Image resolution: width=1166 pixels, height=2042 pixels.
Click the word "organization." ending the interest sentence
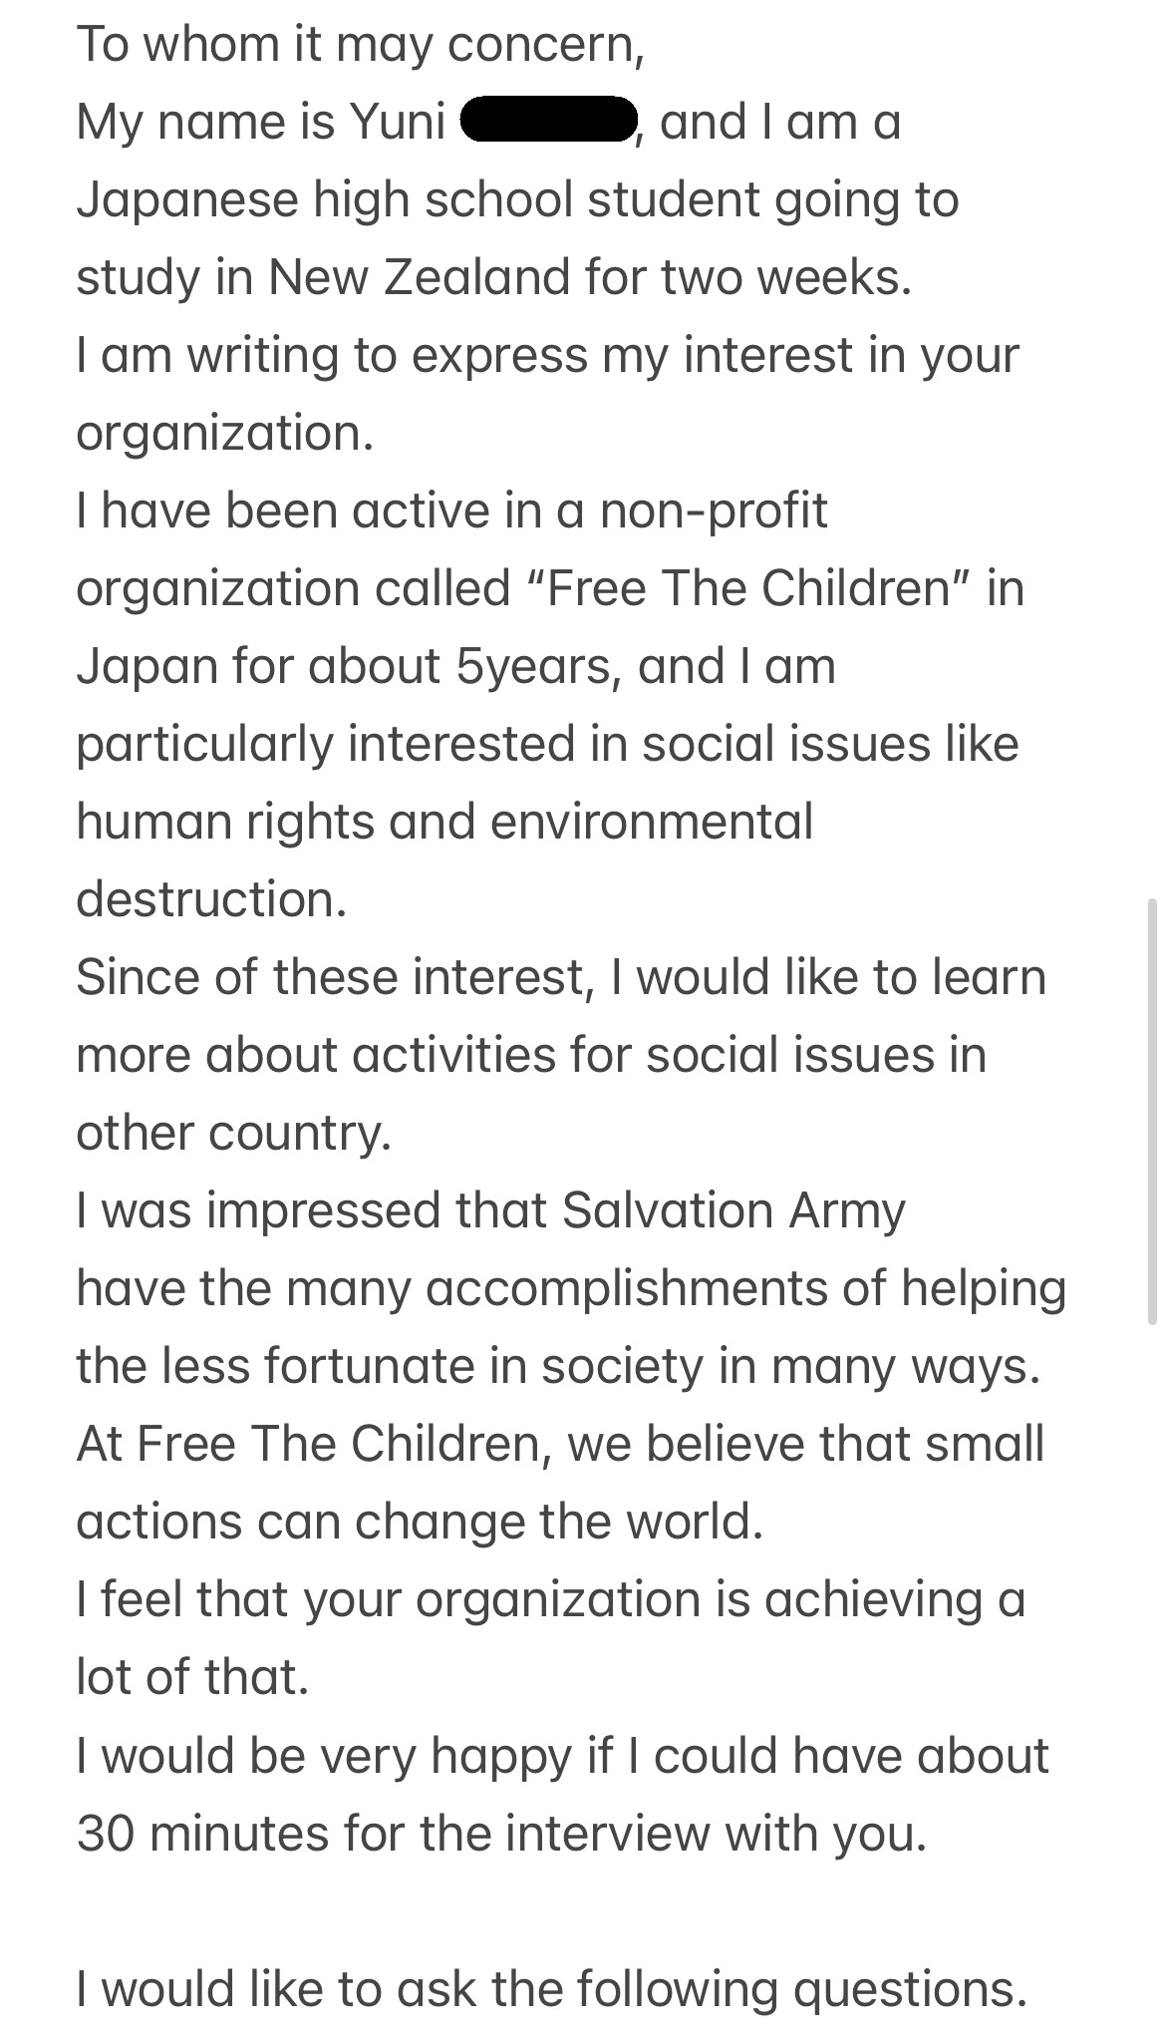[224, 434]
